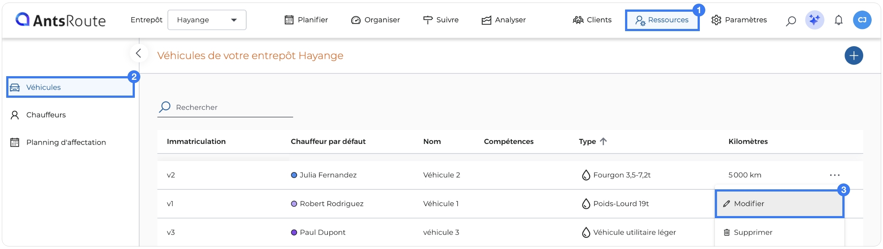Select the Analyser menu item

coord(503,20)
